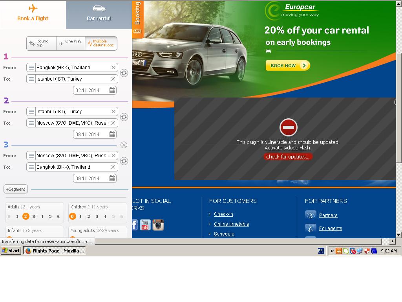402x302 pixels.
Task: Open airport list for segment 1 From field
Action: click(x=31, y=68)
